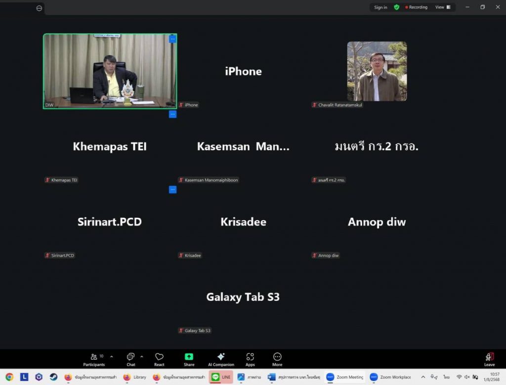This screenshot has width=506, height=385.
Task: Switch to Zoom Workplace taskbar item
Action: pyautogui.click(x=391, y=377)
